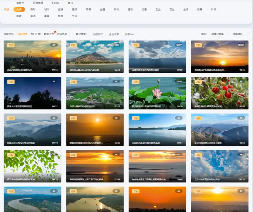Select the 生活 category
Screen dimensions: 253x212
click(x=186, y=9)
